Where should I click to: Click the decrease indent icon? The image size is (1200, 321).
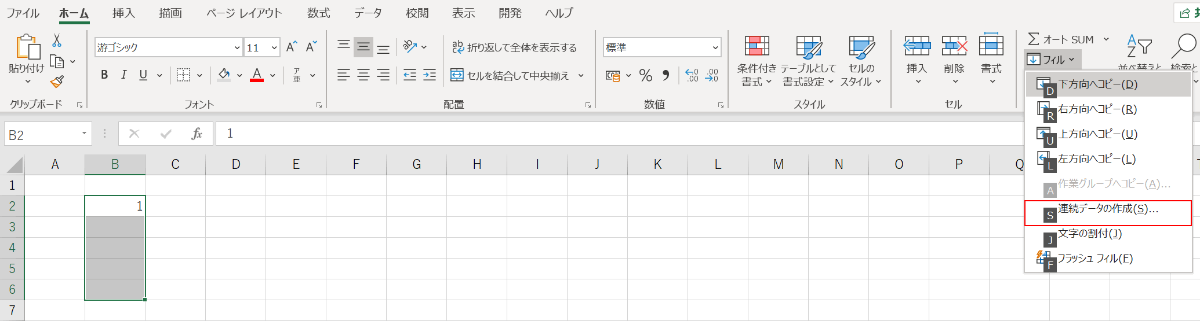pyautogui.click(x=410, y=75)
